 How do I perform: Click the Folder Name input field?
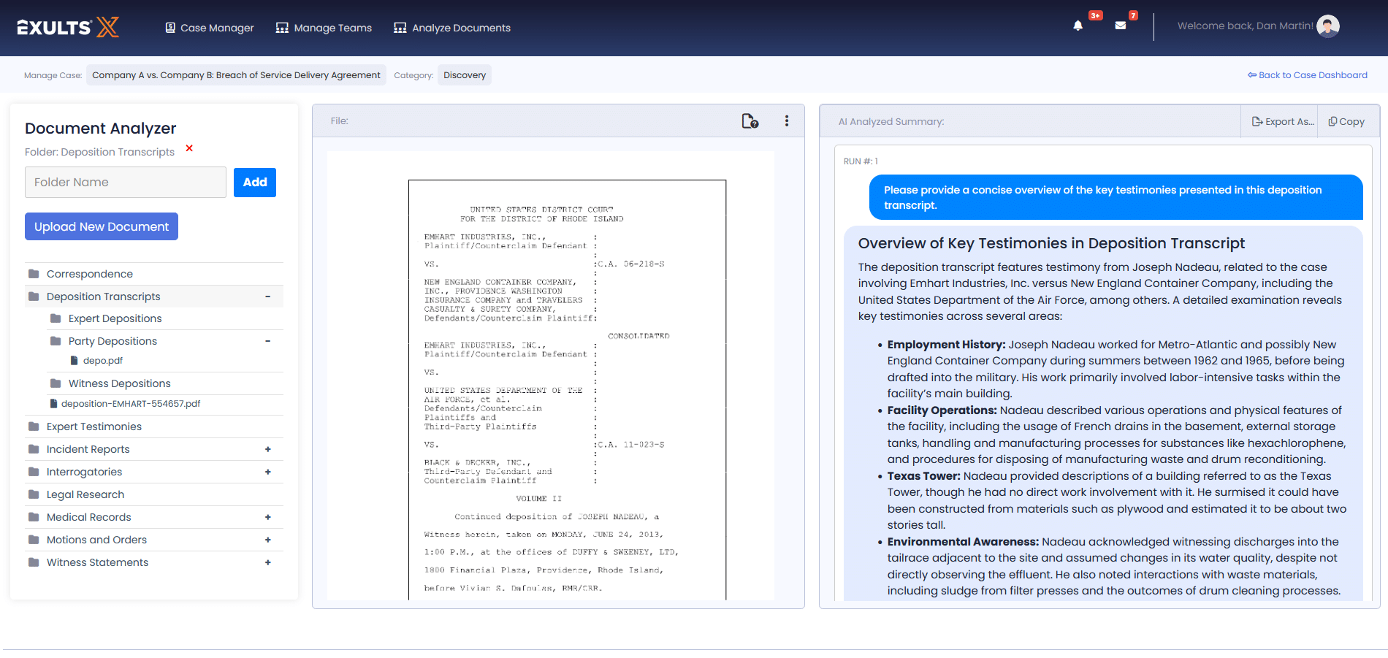126,183
